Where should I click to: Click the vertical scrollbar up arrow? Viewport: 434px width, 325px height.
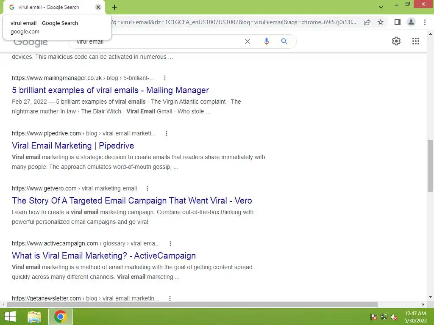click(x=430, y=34)
